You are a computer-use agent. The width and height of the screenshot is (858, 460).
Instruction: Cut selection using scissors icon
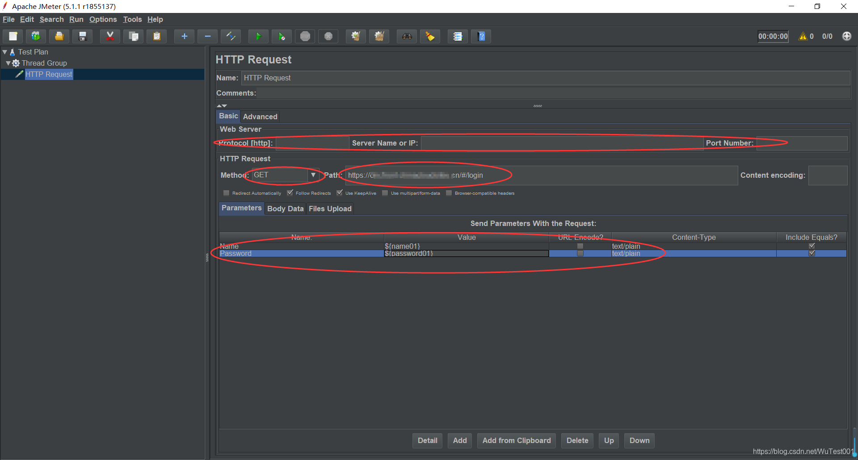[x=110, y=36]
